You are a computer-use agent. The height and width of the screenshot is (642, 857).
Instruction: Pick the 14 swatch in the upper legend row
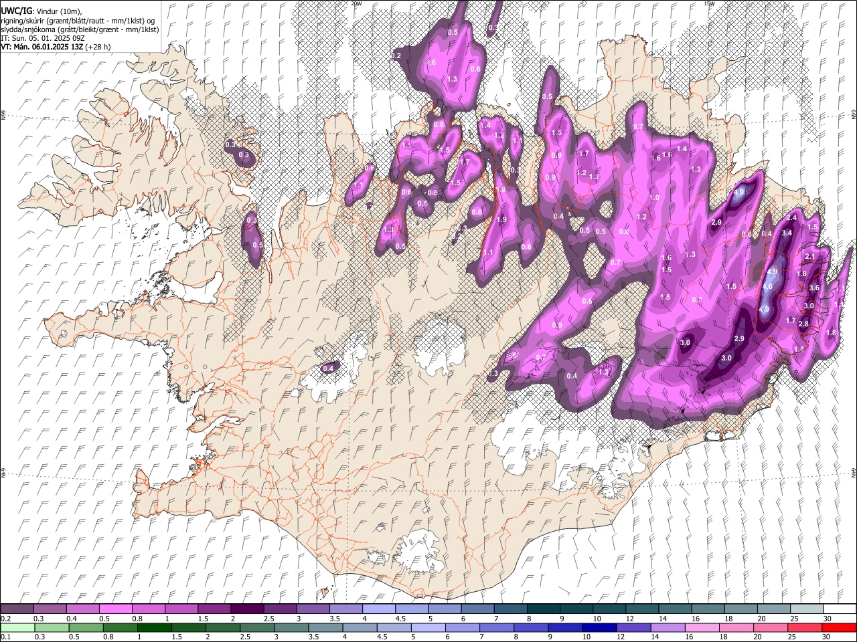click(x=674, y=609)
